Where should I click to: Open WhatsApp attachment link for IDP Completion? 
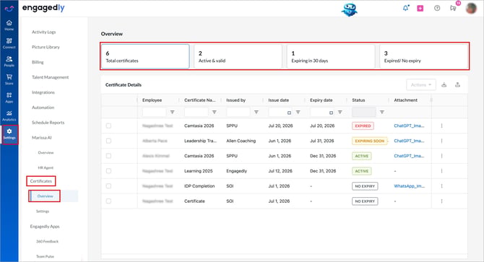(410, 186)
